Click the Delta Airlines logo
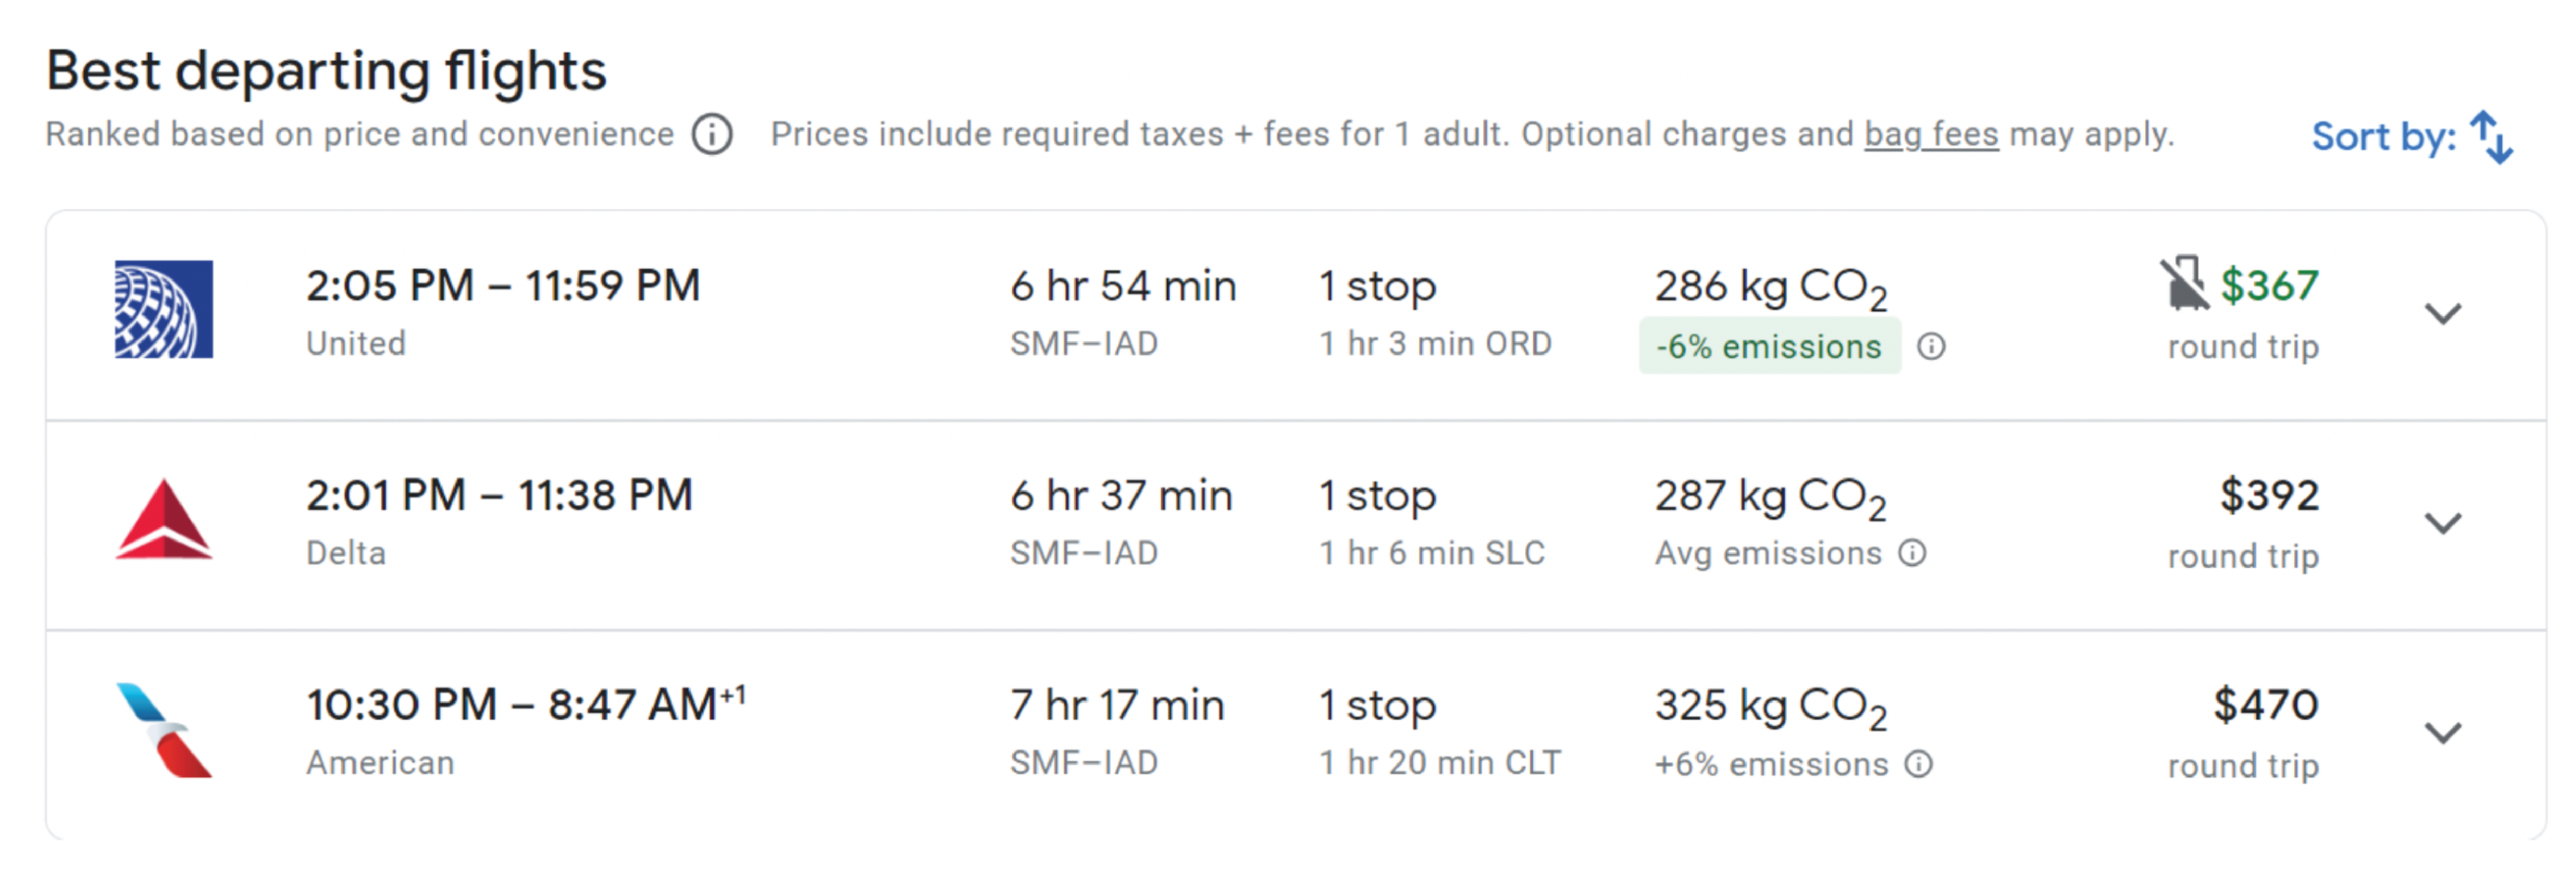This screenshot has height=869, width=2576. [163, 519]
